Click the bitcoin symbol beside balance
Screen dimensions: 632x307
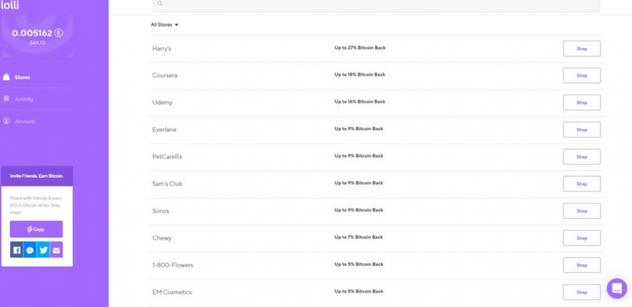pos(59,33)
